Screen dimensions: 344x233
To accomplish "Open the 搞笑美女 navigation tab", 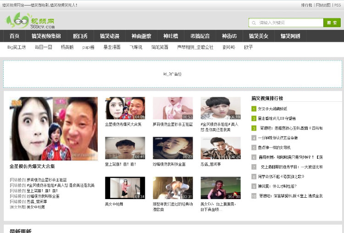I will (259, 36).
